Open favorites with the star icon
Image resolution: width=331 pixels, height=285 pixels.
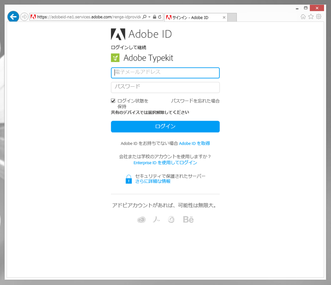(311, 17)
